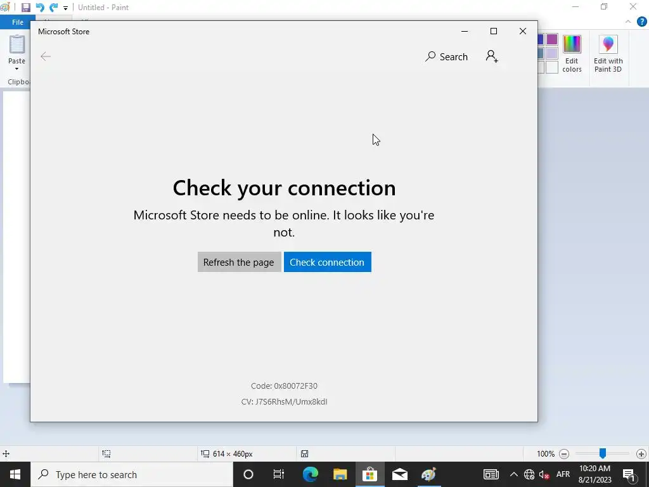The height and width of the screenshot is (487, 649).
Task: Open the Windows Start menu
Action: coord(15,474)
